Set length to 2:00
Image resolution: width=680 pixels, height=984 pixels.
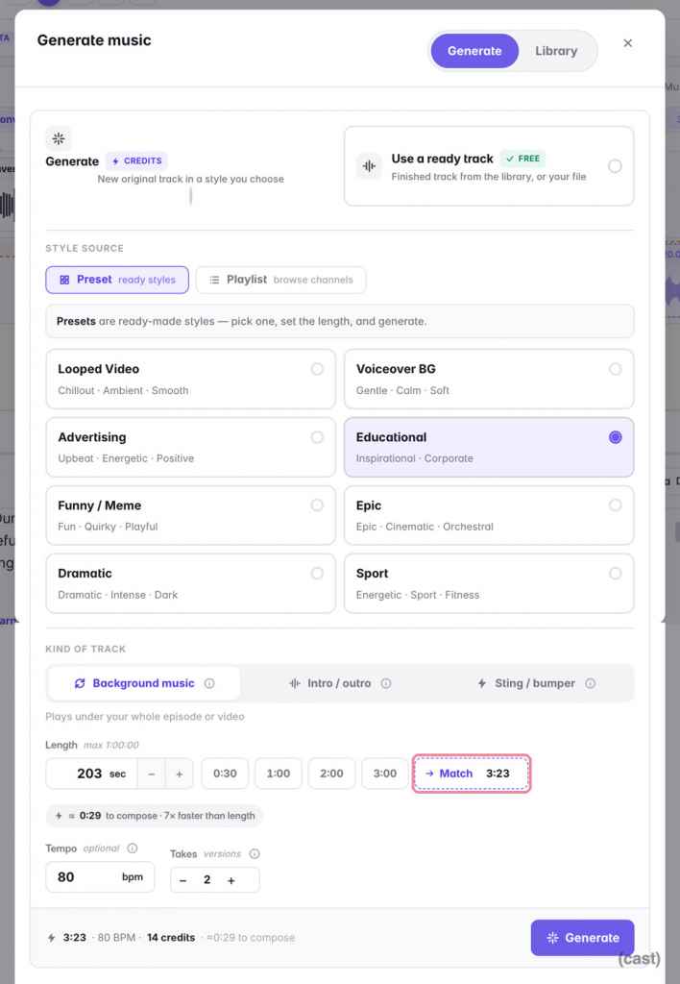tap(332, 774)
